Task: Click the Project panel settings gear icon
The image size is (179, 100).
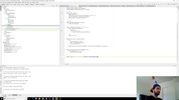Action: (x=56, y=6)
